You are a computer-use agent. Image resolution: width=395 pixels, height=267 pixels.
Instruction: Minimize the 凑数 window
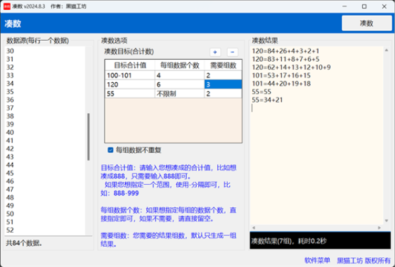pos(344,7)
